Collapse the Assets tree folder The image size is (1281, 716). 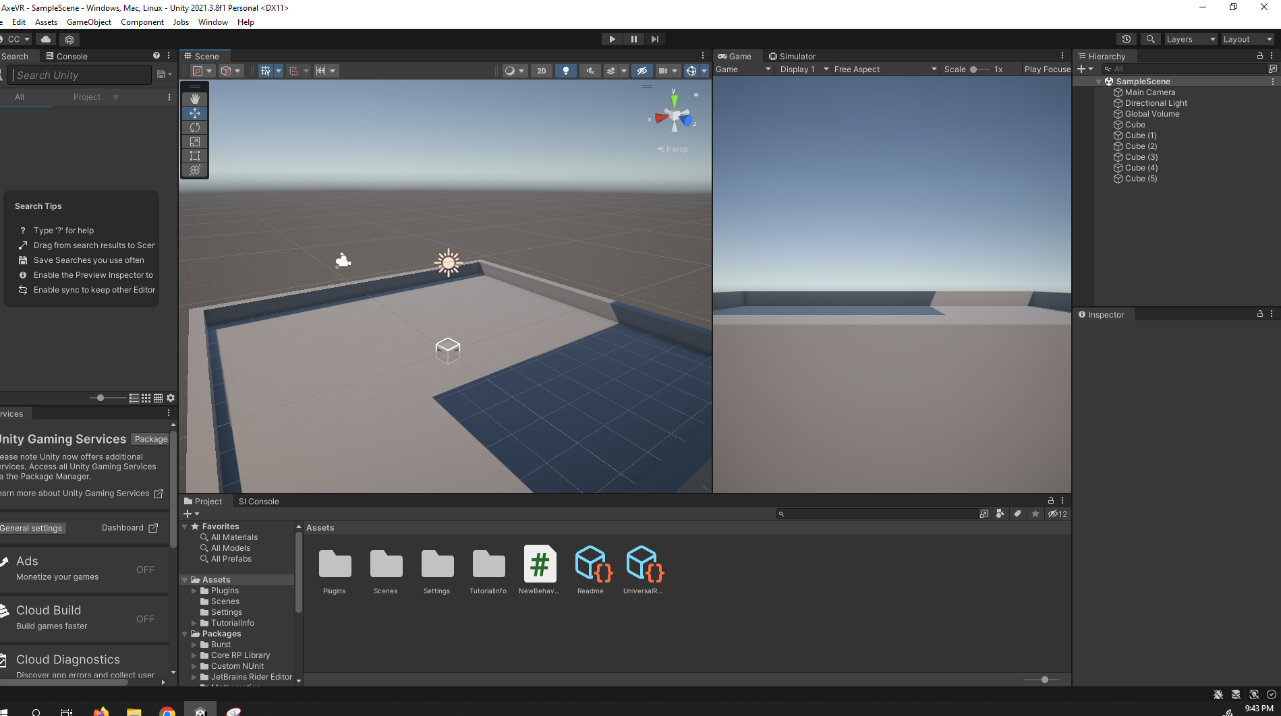point(185,580)
